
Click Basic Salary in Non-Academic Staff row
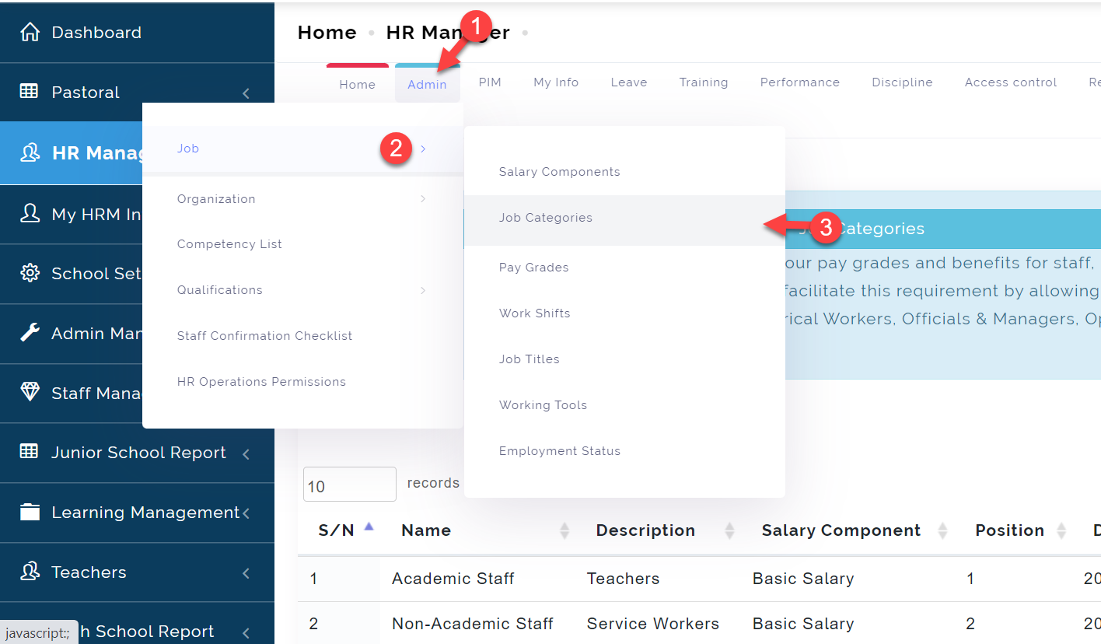click(803, 624)
